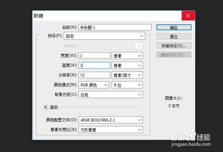
Task: Click the 图像大小: label
Action: (x=174, y=98)
